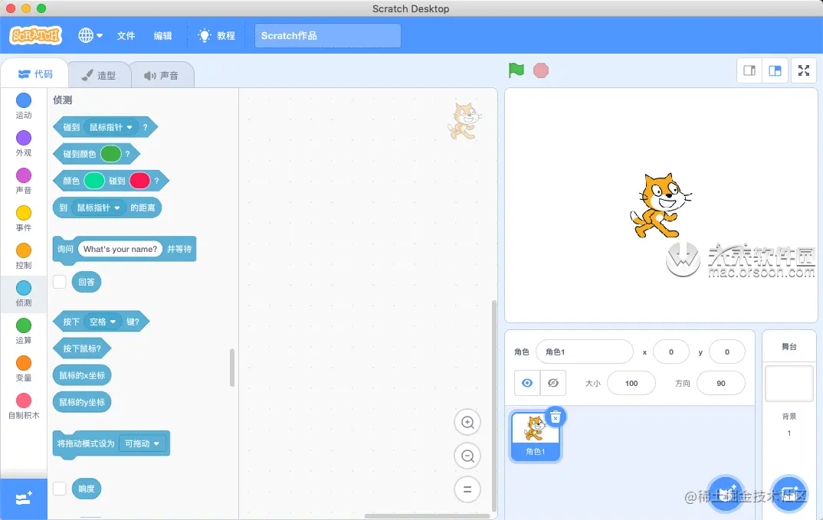Image resolution: width=823 pixels, height=520 pixels.
Task: Enter full screen stage mode
Action: [804, 70]
